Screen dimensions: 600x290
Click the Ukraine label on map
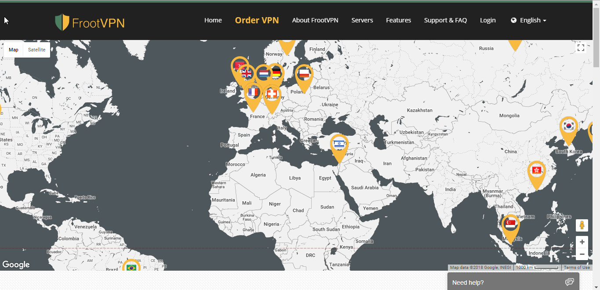coord(330,105)
